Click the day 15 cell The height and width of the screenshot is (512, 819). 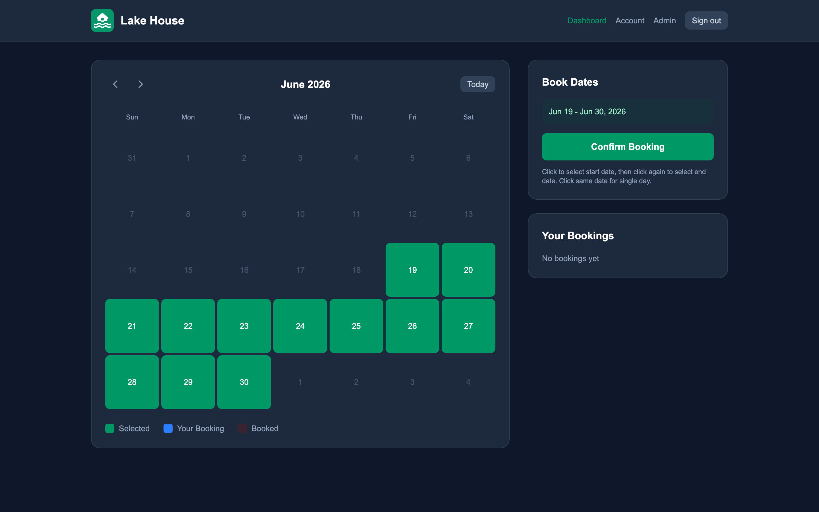188,270
